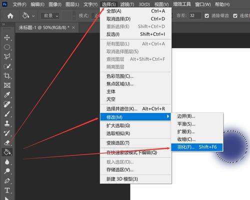
Task: Click the 容差 value field showing 32
Action: 195,16
